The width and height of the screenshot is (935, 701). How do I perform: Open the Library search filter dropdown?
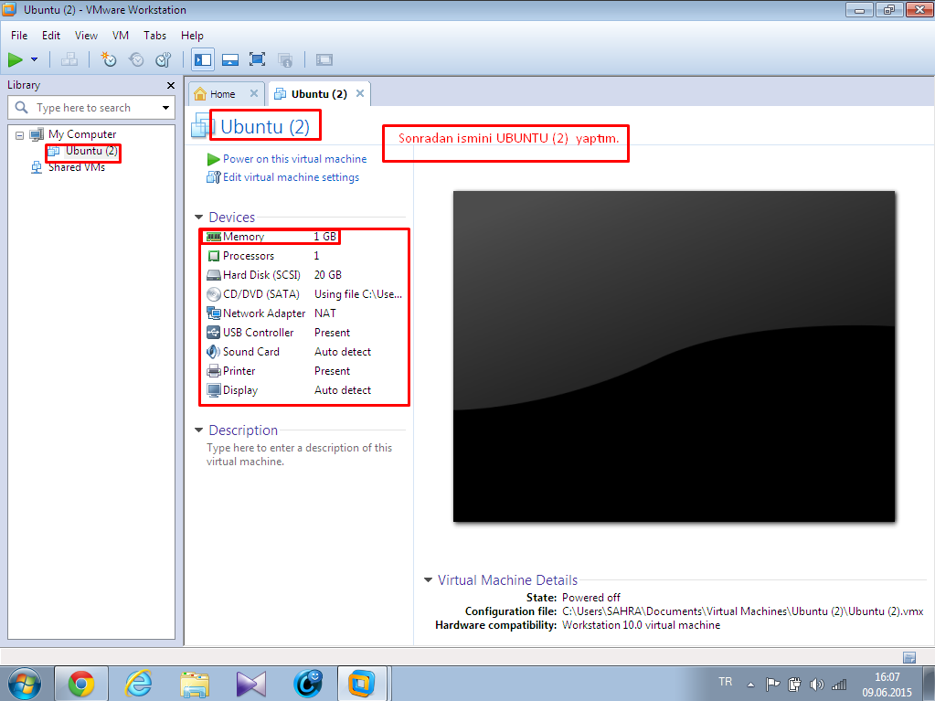pos(165,108)
